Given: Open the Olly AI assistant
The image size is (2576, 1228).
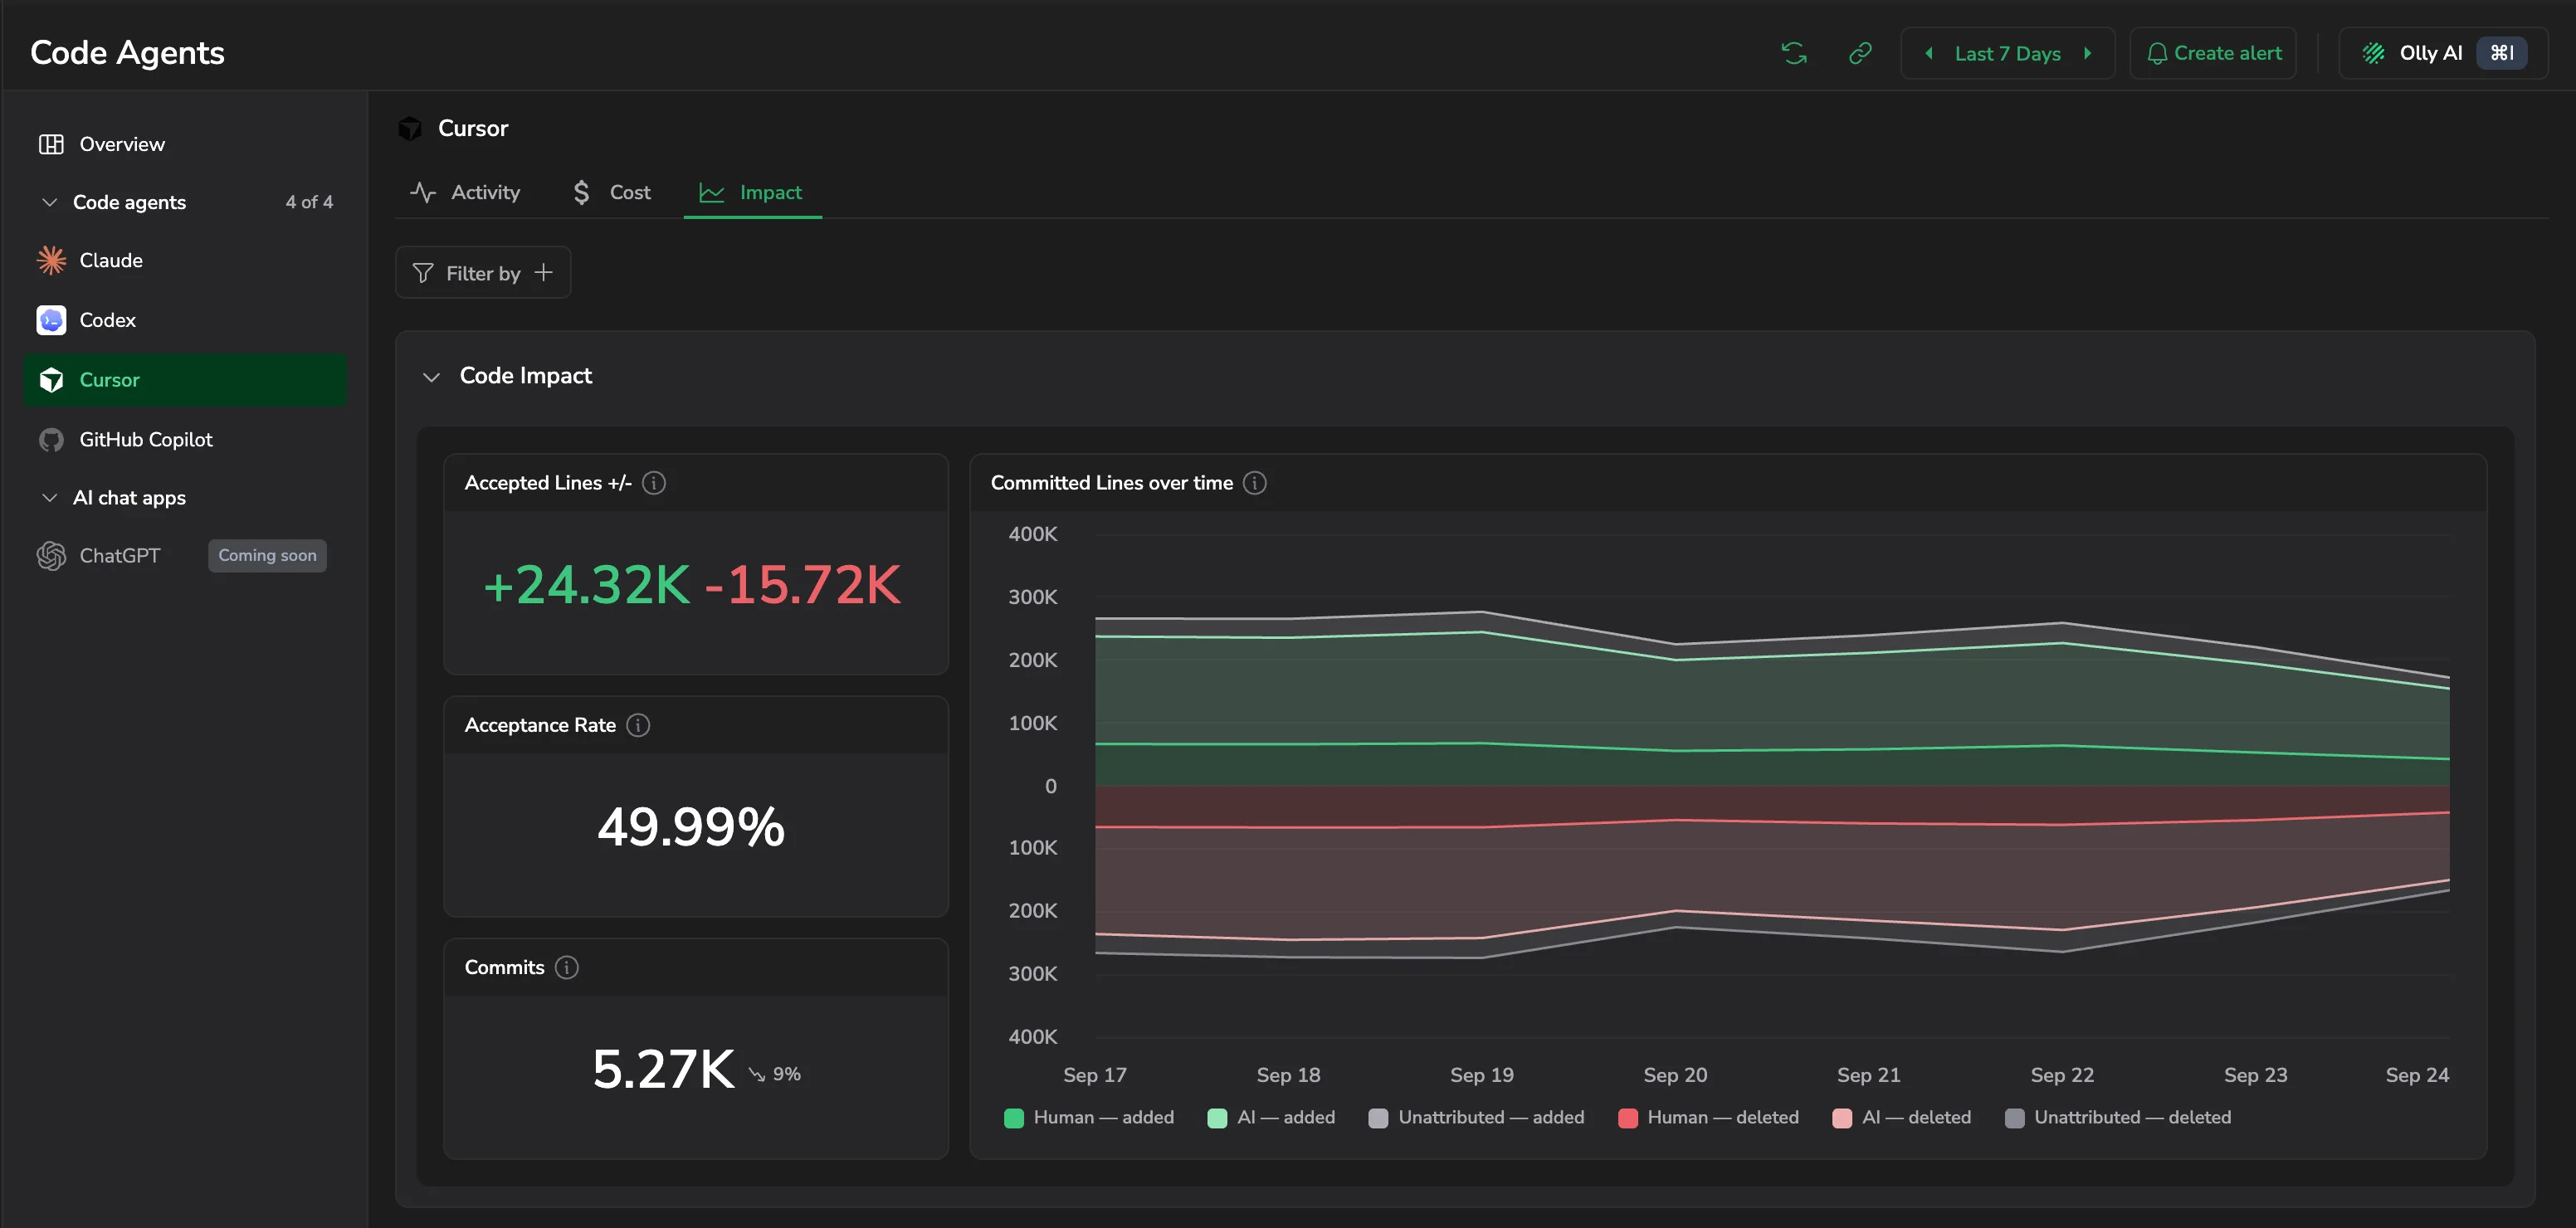Looking at the screenshot, I should click(2443, 53).
